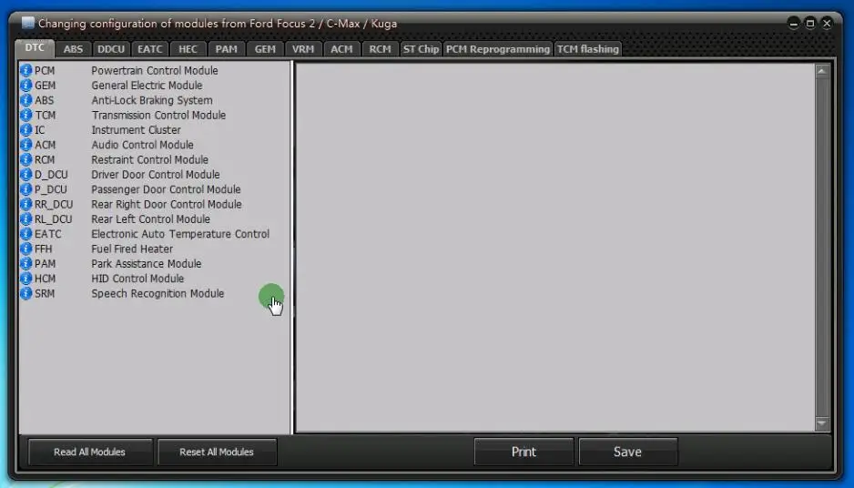This screenshot has height=488, width=854.
Task: Select Rear Right Door Control Module text
Action: [x=166, y=204]
